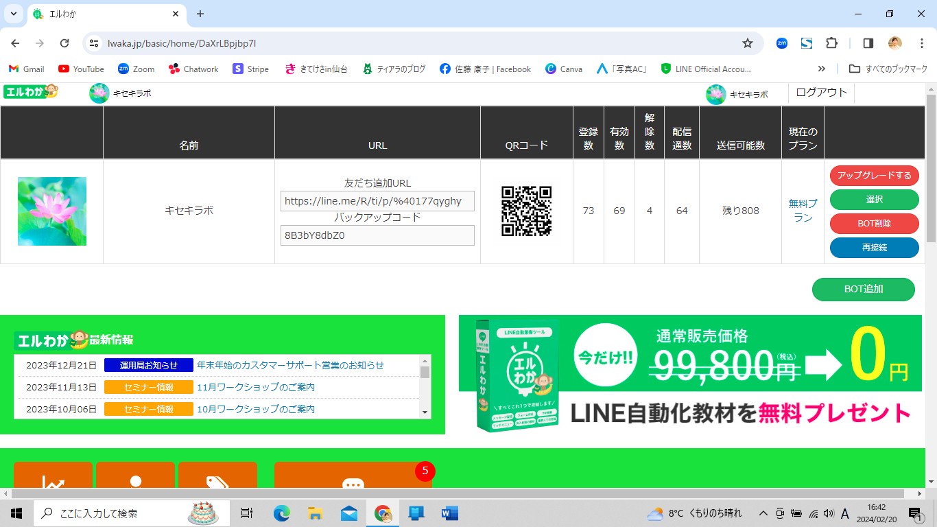Show more bookmarks with chevron
This screenshot has width=937, height=527.
point(821,69)
